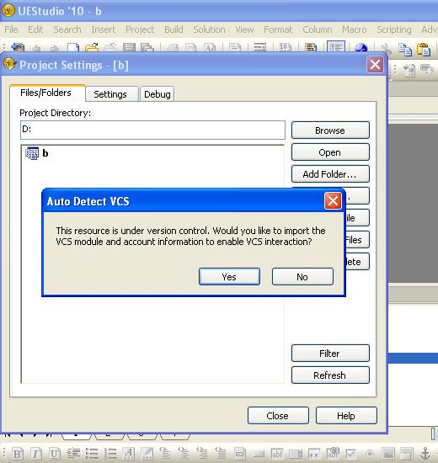Open the Format menu

pyautogui.click(x=278, y=29)
